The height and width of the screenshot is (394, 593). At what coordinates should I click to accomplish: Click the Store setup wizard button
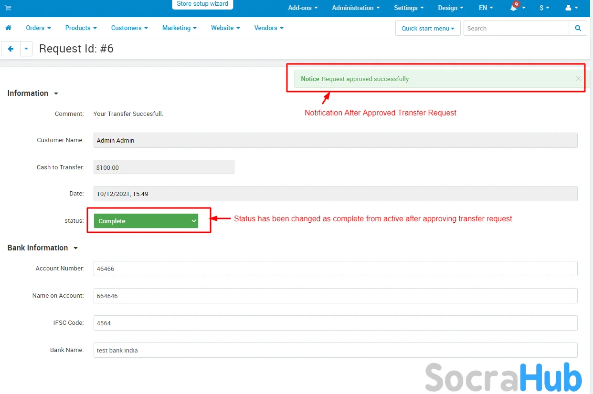point(202,4)
